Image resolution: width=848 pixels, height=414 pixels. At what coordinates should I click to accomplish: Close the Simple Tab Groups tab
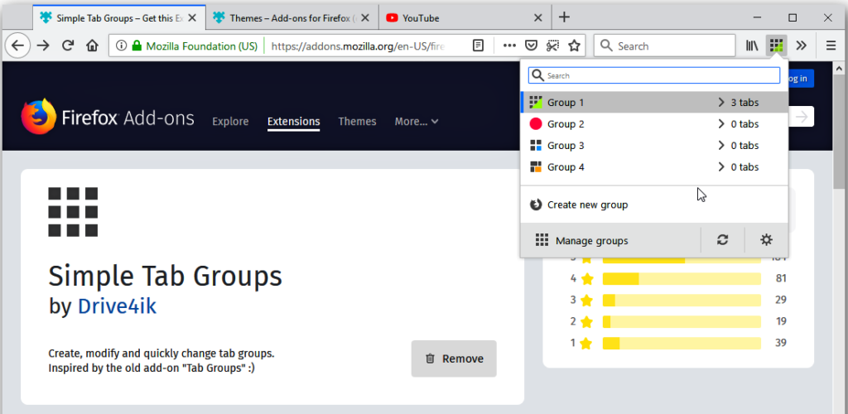[192, 18]
